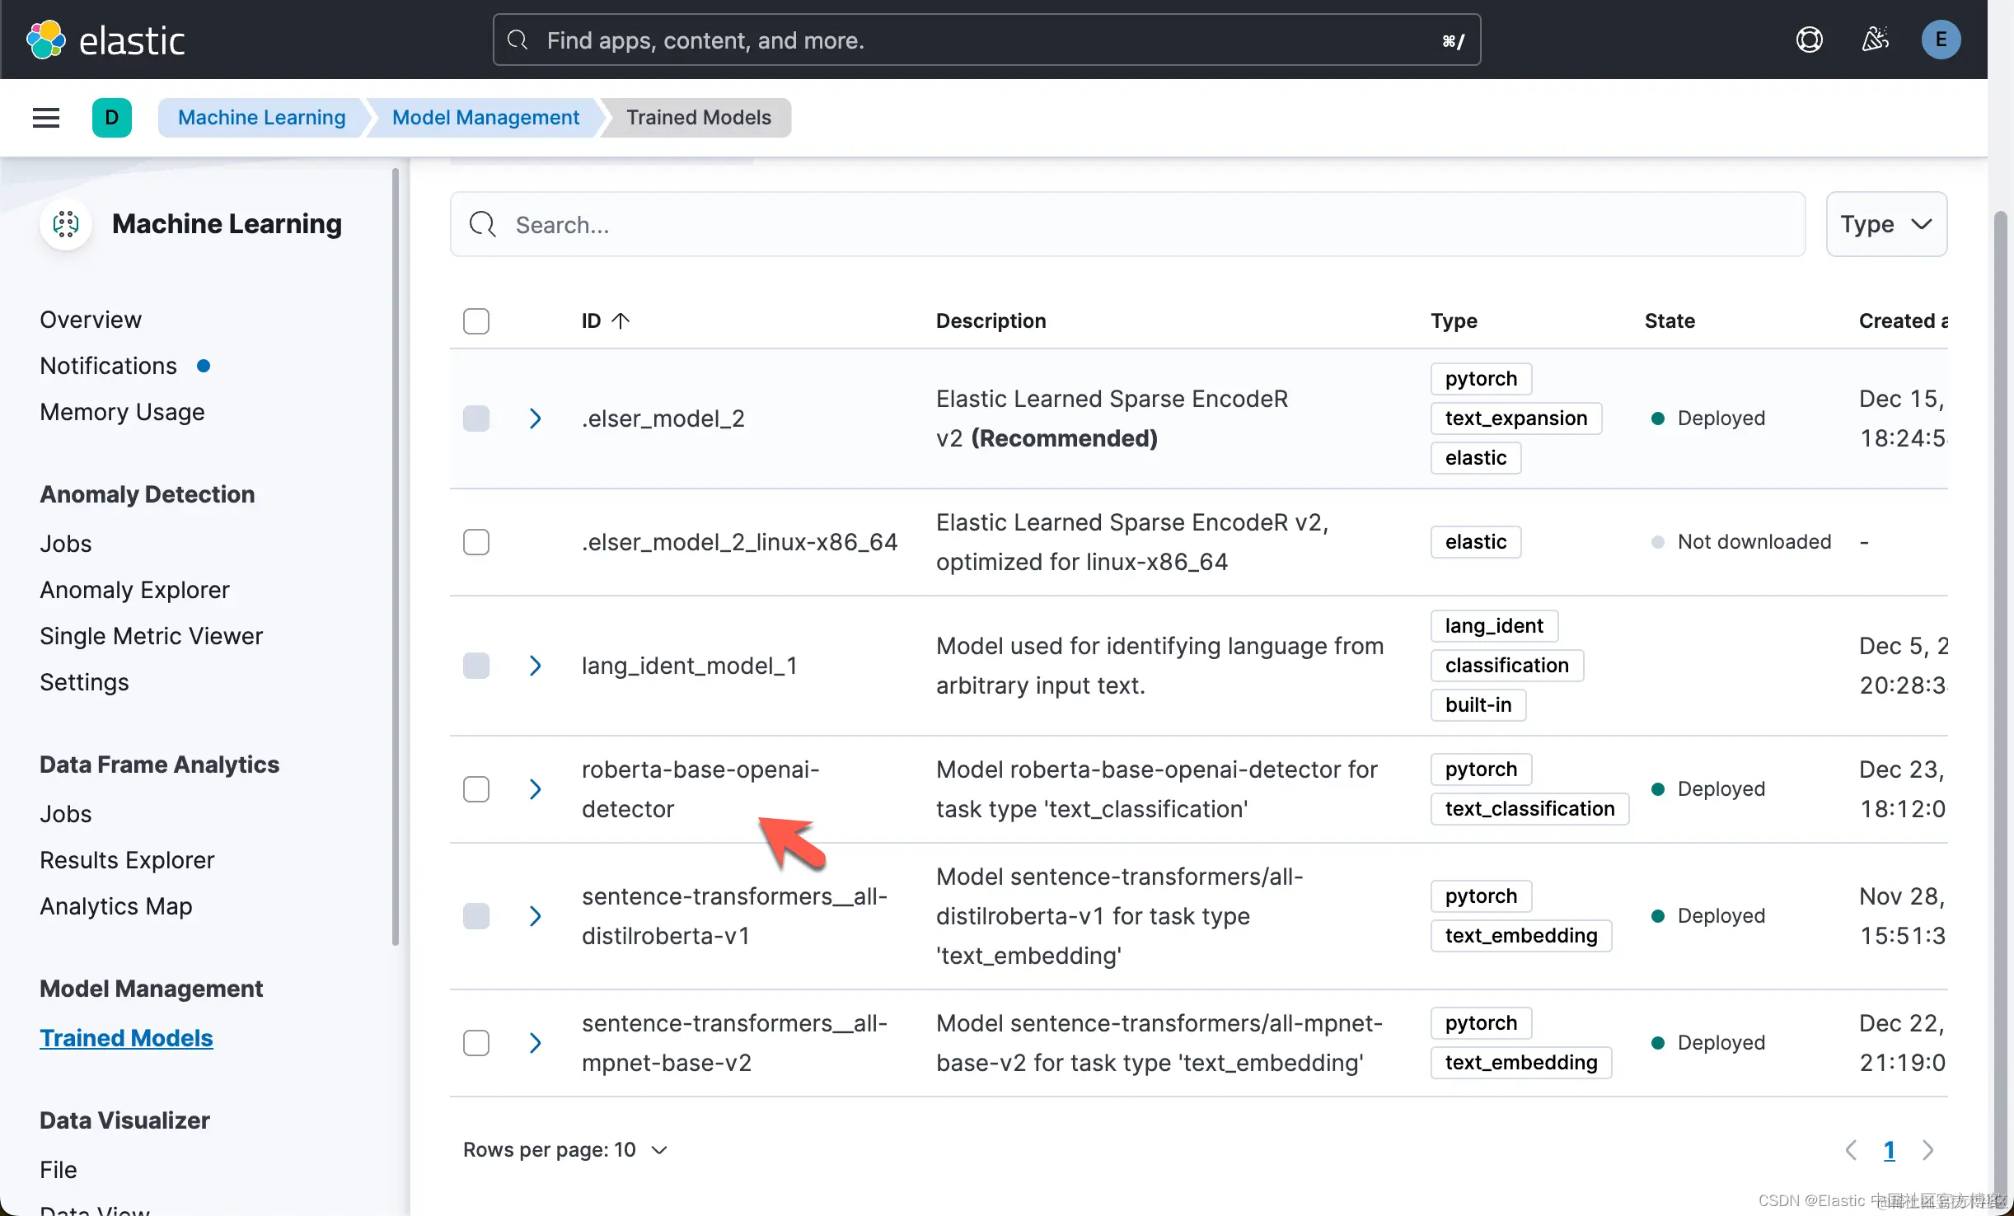Screen dimensions: 2014x1216
Task: Expand the lang_ident_model_1 row details
Action: [535, 666]
